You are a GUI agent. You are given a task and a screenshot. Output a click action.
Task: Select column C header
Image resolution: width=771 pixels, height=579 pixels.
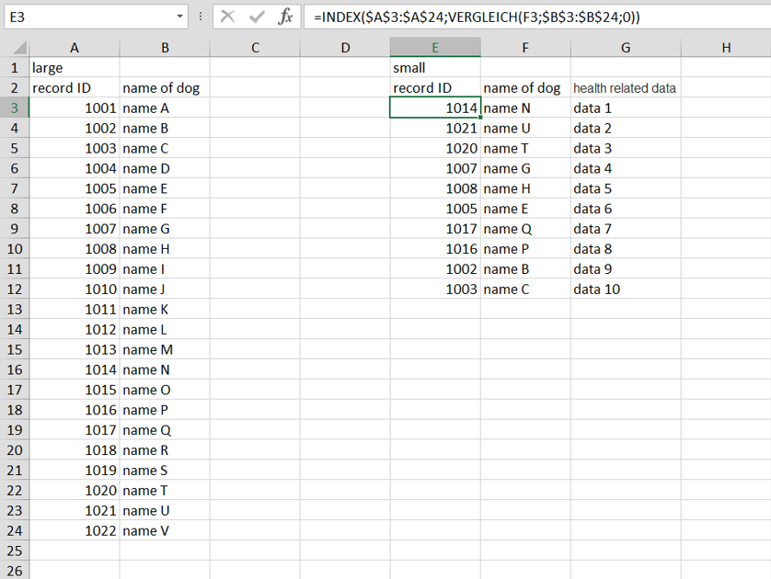[x=255, y=48]
